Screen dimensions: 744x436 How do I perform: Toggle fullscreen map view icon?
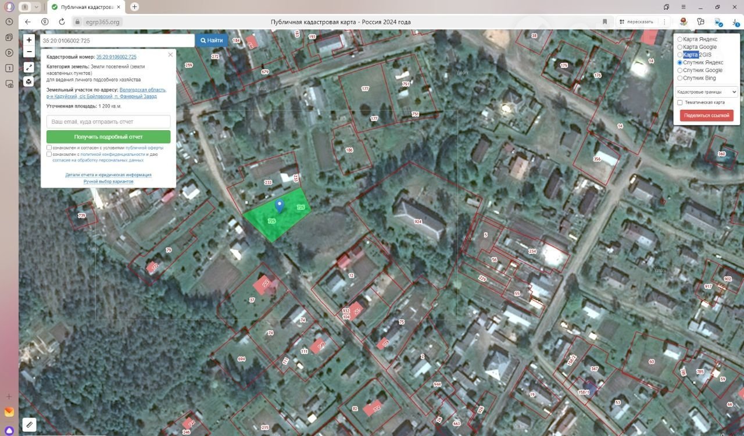29,67
